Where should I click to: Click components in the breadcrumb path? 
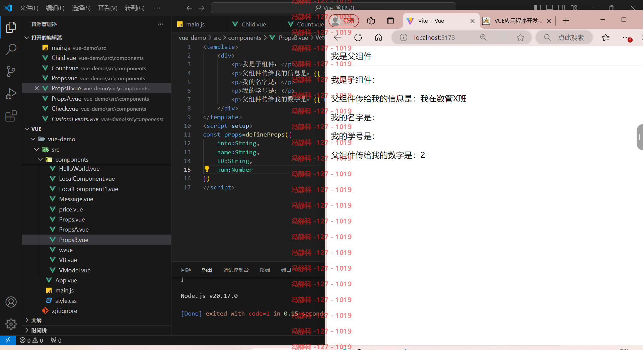coord(245,38)
